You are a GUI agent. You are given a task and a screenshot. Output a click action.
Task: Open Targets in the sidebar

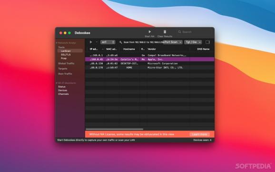pos(63,69)
